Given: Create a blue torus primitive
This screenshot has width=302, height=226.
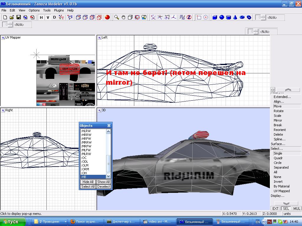Looking at the screenshot, I should [242, 17].
